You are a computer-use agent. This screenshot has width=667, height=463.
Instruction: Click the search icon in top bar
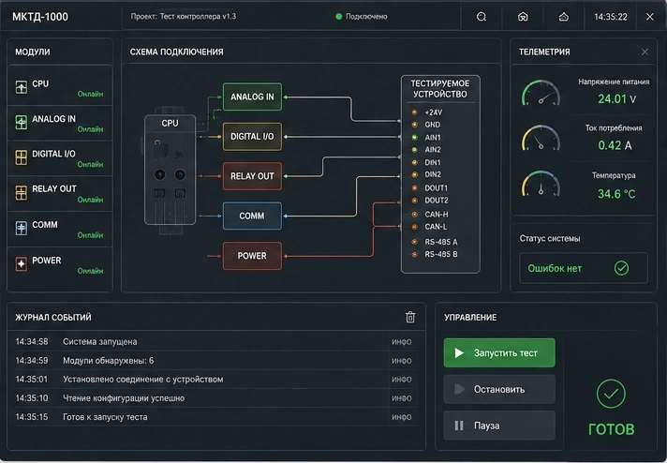pos(482,17)
